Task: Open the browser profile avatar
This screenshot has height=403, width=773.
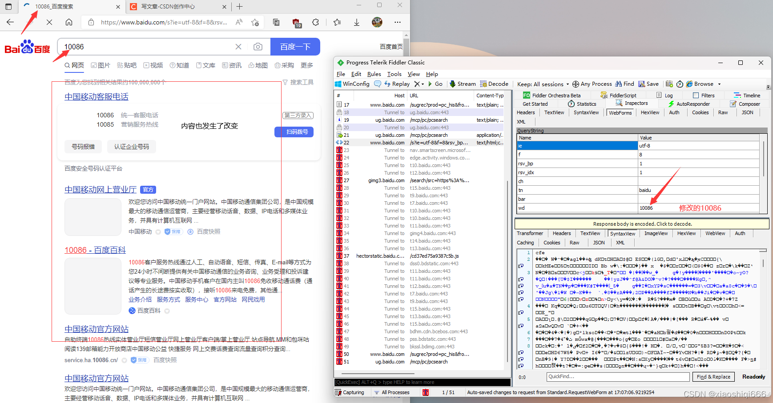Action: click(377, 22)
